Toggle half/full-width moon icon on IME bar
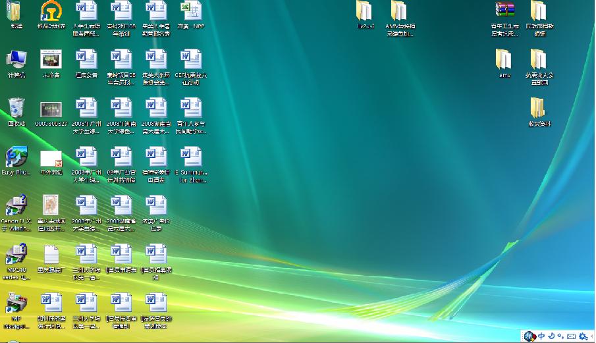Image resolution: width=596 pixels, height=343 pixels. (551, 336)
